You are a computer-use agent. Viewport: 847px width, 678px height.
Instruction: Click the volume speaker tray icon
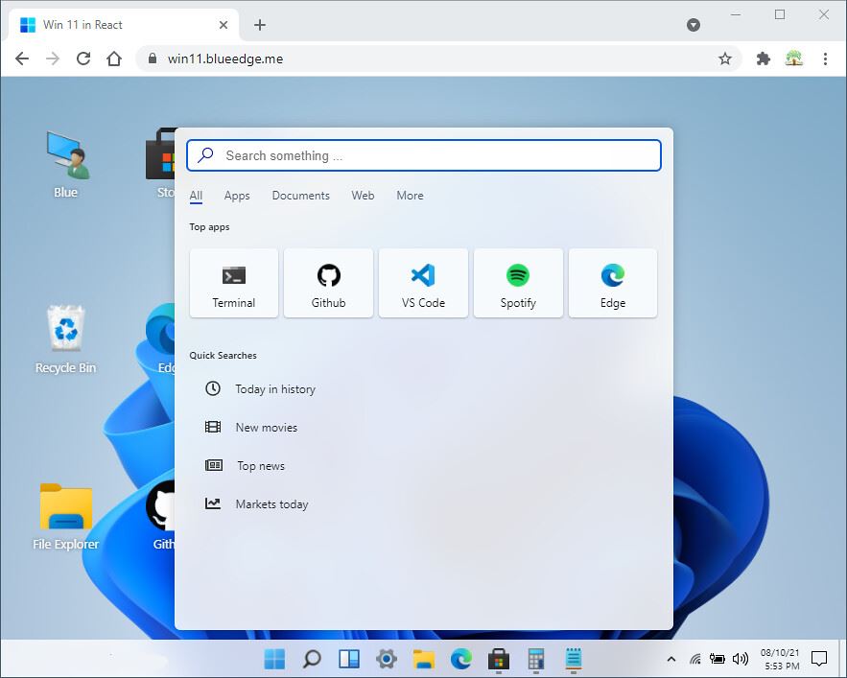740,659
